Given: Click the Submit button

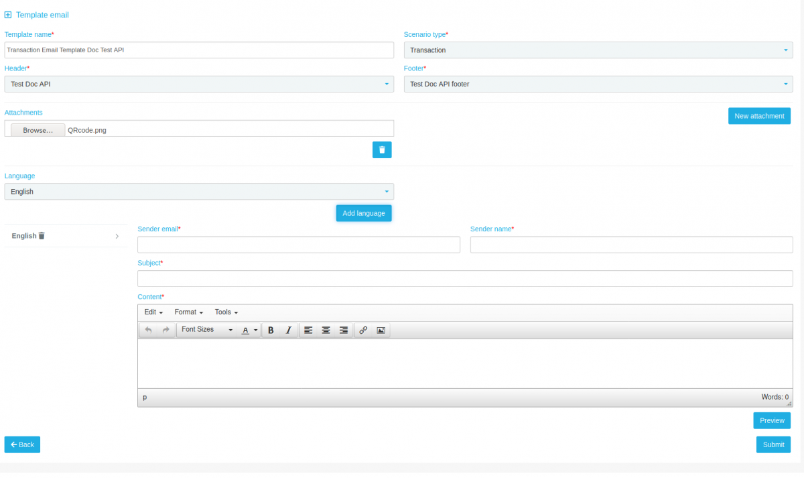Looking at the screenshot, I should [773, 444].
